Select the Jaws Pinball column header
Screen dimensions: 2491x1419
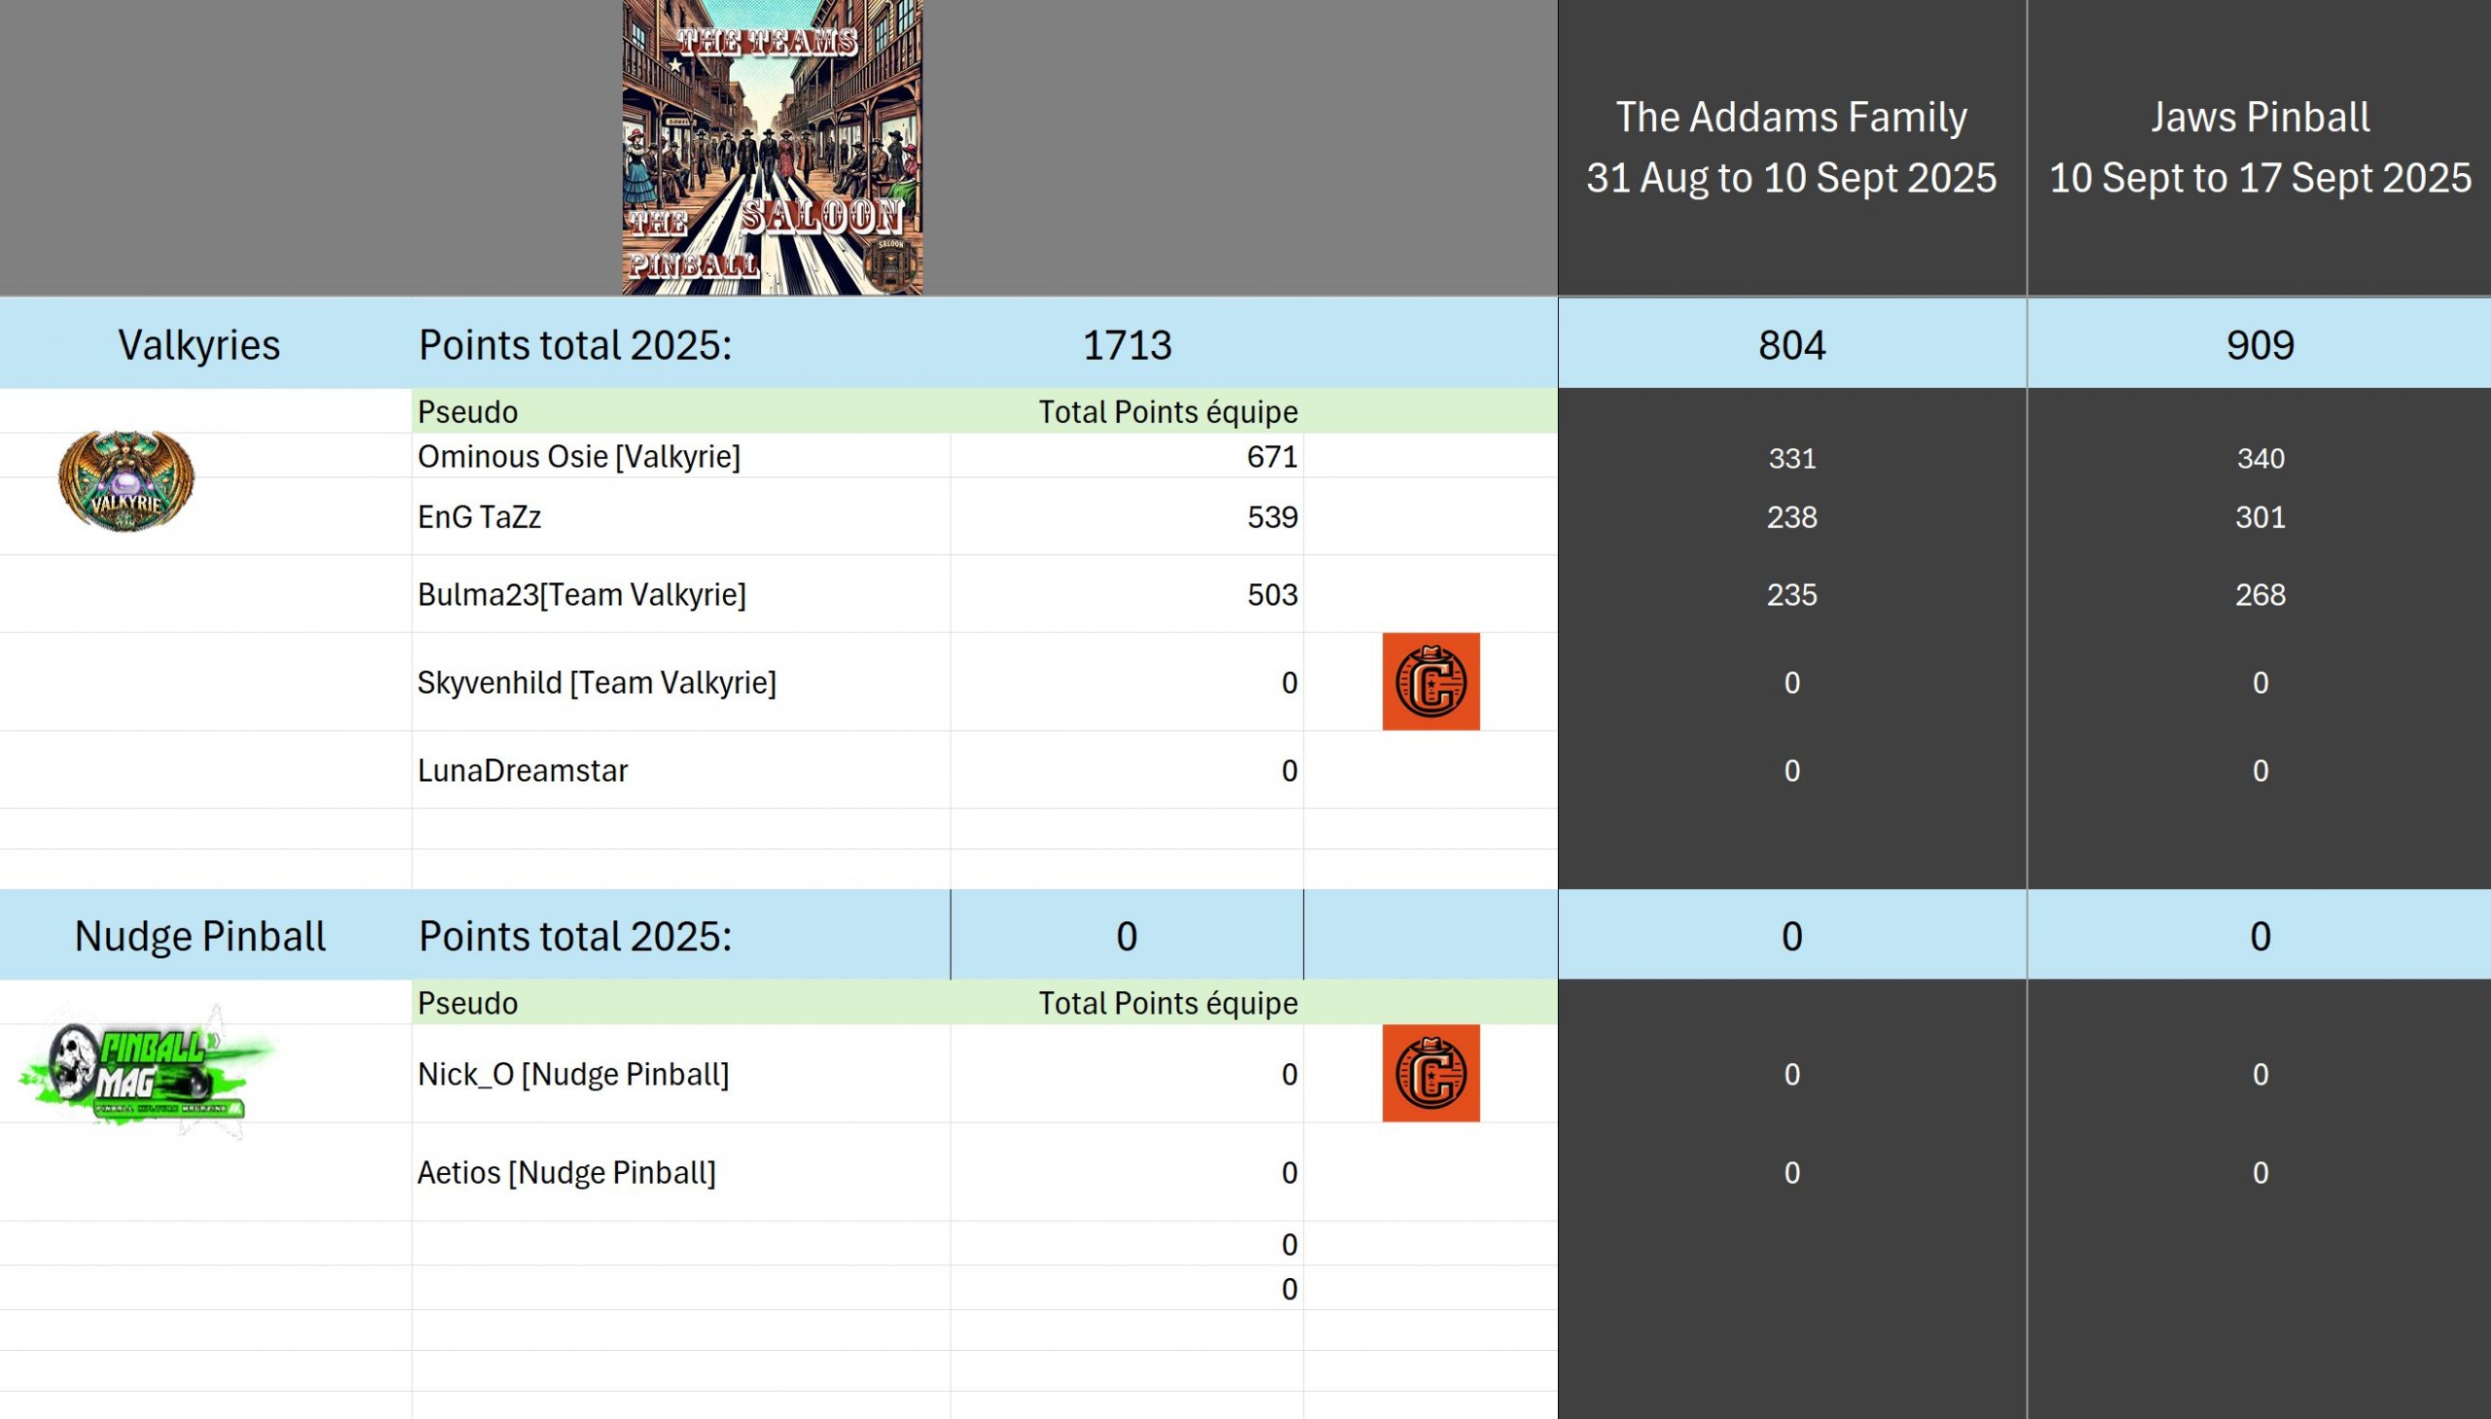[x=2259, y=147]
